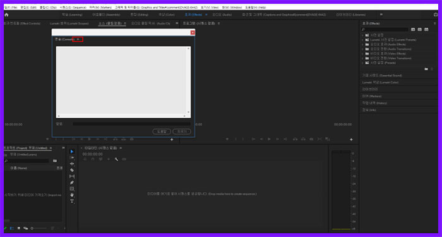Select the Ripple Edit tool
The width and height of the screenshot is (442, 237).
(72, 164)
